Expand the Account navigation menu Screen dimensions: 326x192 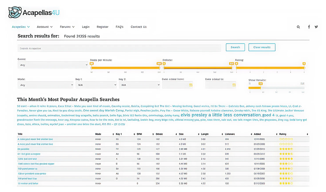45,27
